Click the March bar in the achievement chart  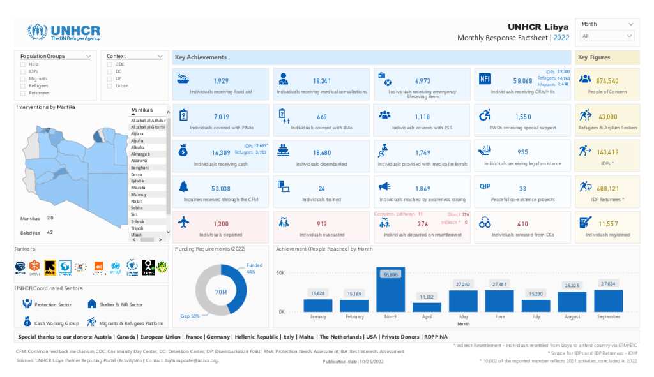390,289
